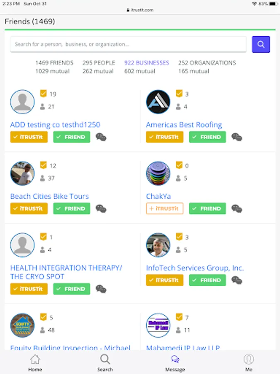
Task: Open HEALTH INTEGRATION THERAPY/ THE CRYO SPOT profile
Action: click(66, 272)
